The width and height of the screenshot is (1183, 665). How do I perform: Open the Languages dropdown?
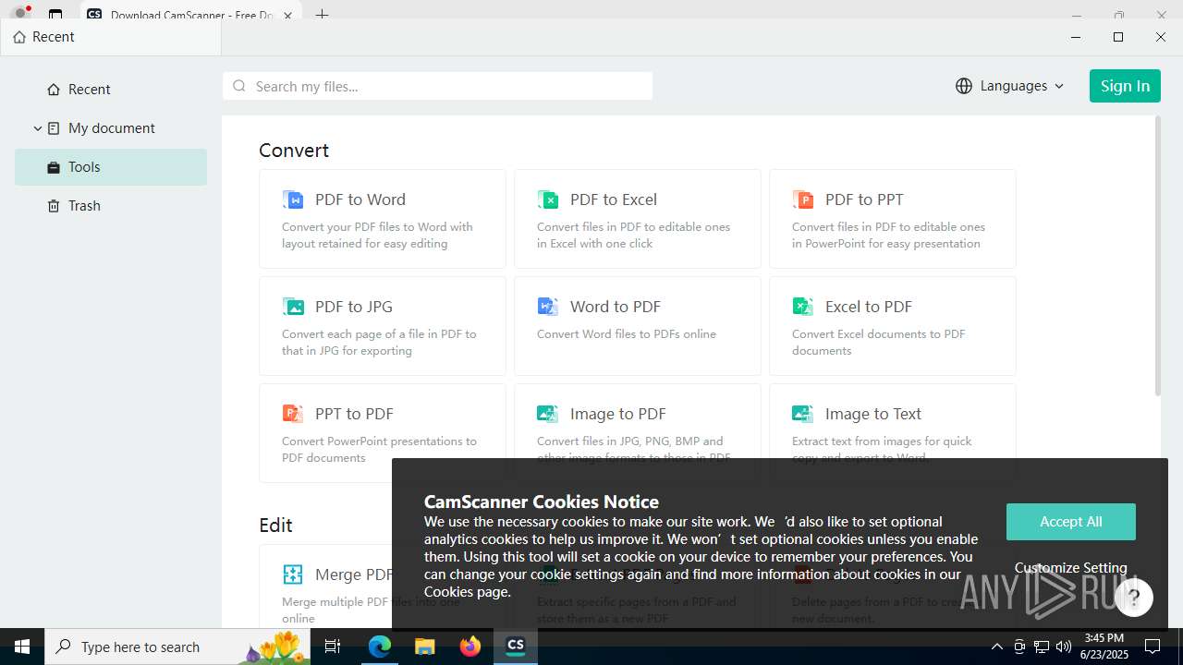1010,86
